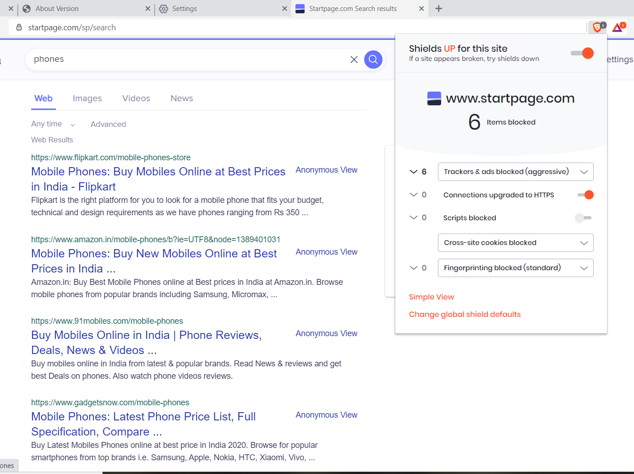
Task: Click Simple View link
Action: point(432,297)
